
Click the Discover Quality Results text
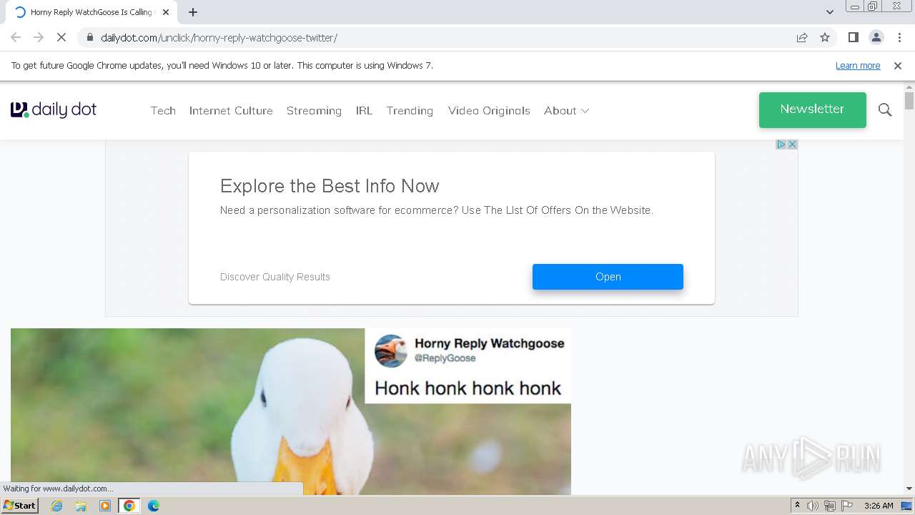click(x=275, y=277)
